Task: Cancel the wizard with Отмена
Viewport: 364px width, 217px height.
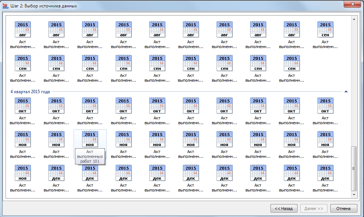Action: [x=343, y=208]
